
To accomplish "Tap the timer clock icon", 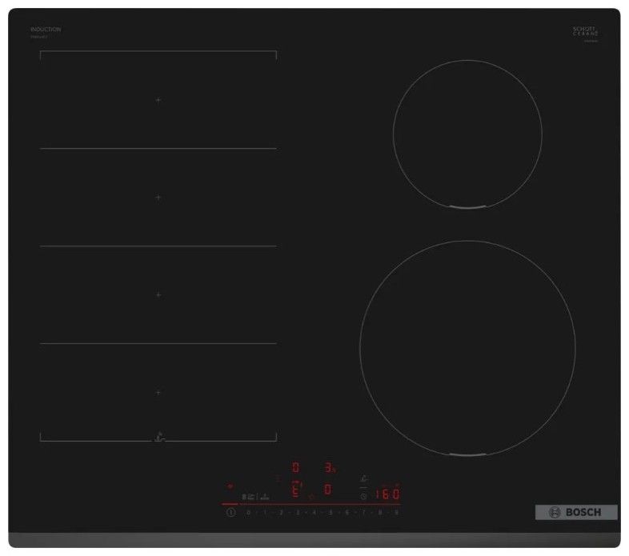I will (364, 495).
